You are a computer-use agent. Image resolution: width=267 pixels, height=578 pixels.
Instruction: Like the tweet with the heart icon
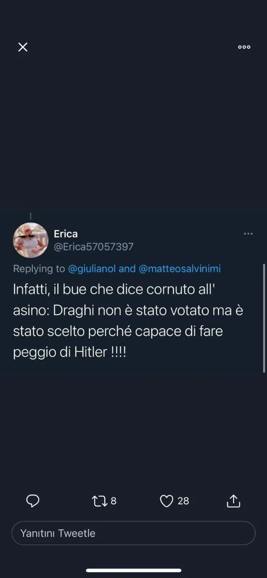tap(167, 501)
